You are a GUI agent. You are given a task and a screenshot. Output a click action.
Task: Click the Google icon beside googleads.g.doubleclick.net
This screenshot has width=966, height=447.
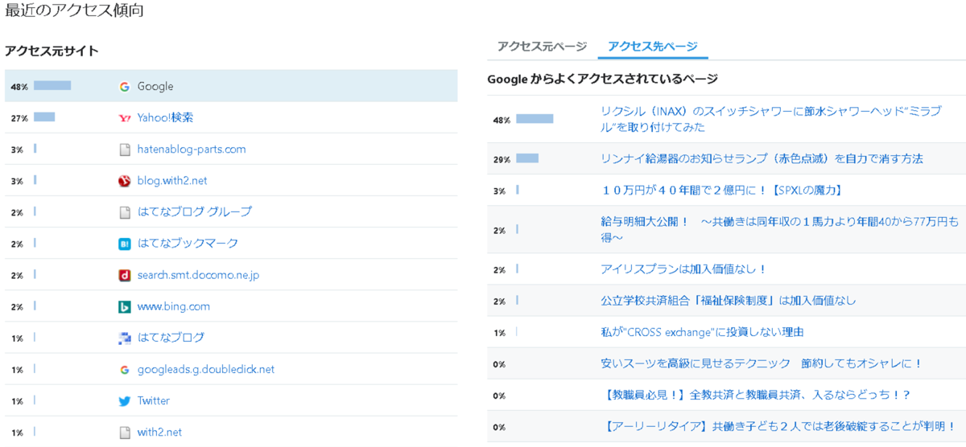coord(124,370)
